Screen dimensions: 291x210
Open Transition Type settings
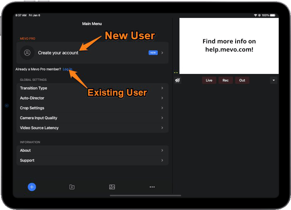pos(92,88)
